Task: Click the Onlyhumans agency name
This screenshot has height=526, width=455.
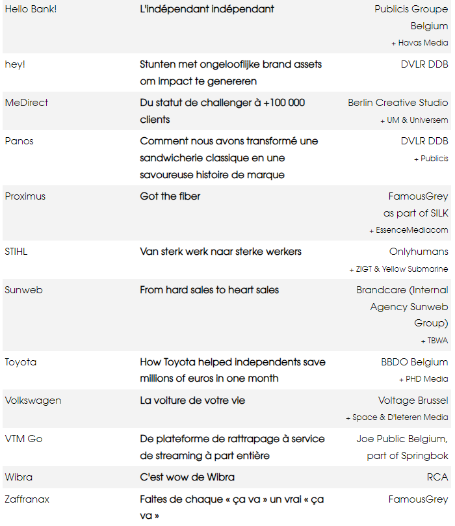Action: tap(419, 252)
